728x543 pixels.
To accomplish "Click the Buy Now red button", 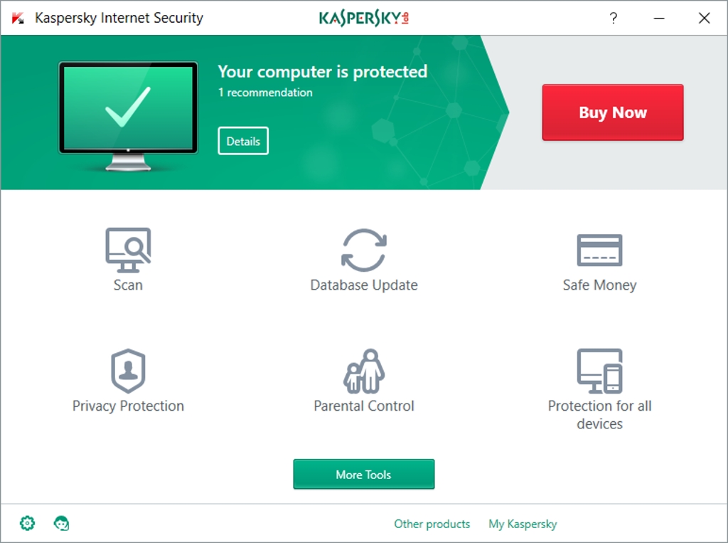I will (x=613, y=112).
